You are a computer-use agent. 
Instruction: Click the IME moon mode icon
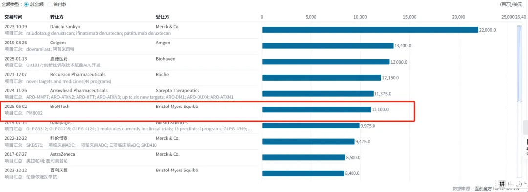tap(519, 184)
